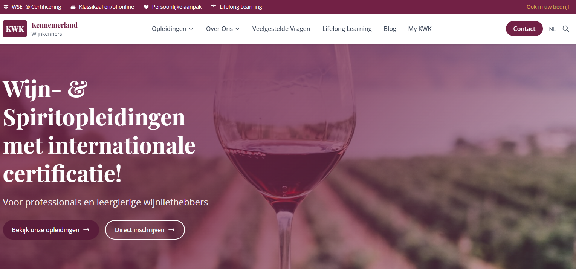Click the icon next to Klassikaal én/of online
The height and width of the screenshot is (269, 576).
click(73, 7)
